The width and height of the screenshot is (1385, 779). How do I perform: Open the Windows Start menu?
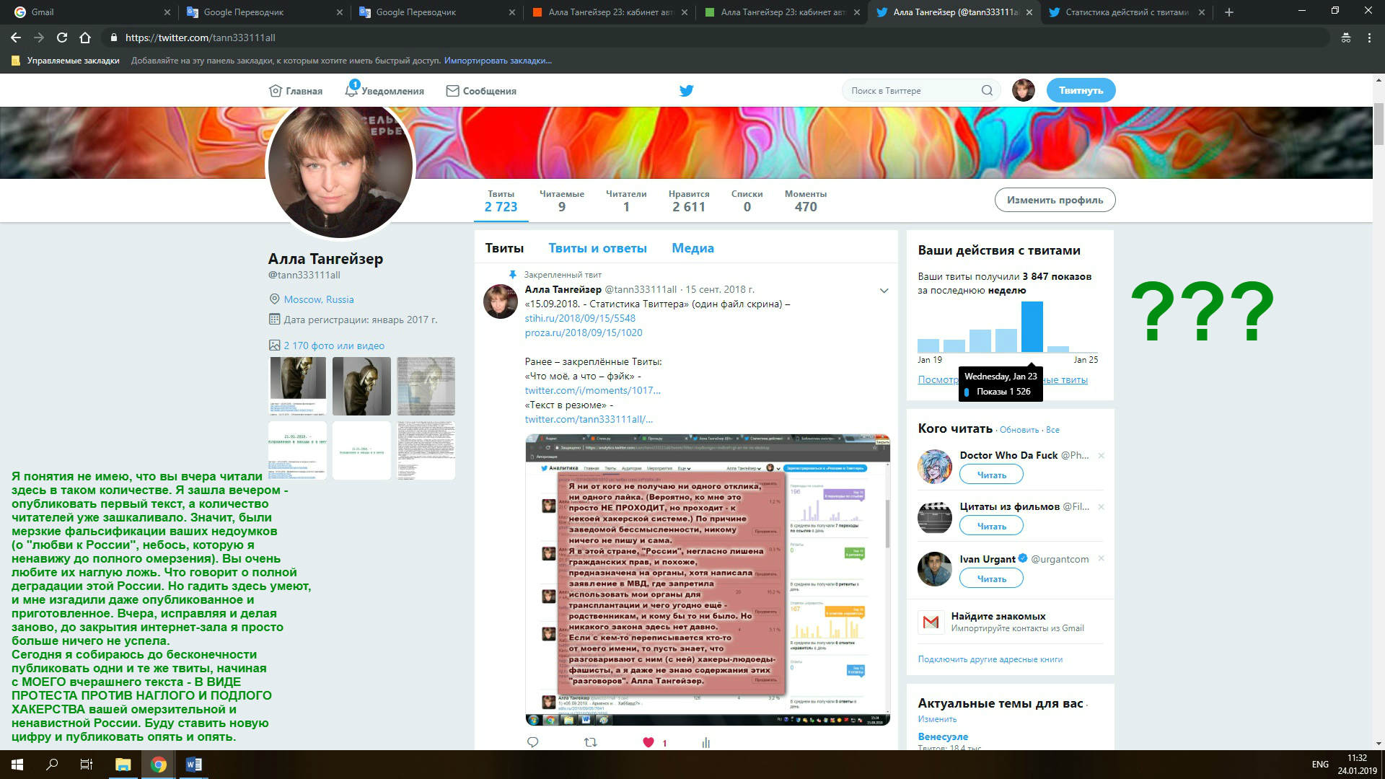(17, 765)
